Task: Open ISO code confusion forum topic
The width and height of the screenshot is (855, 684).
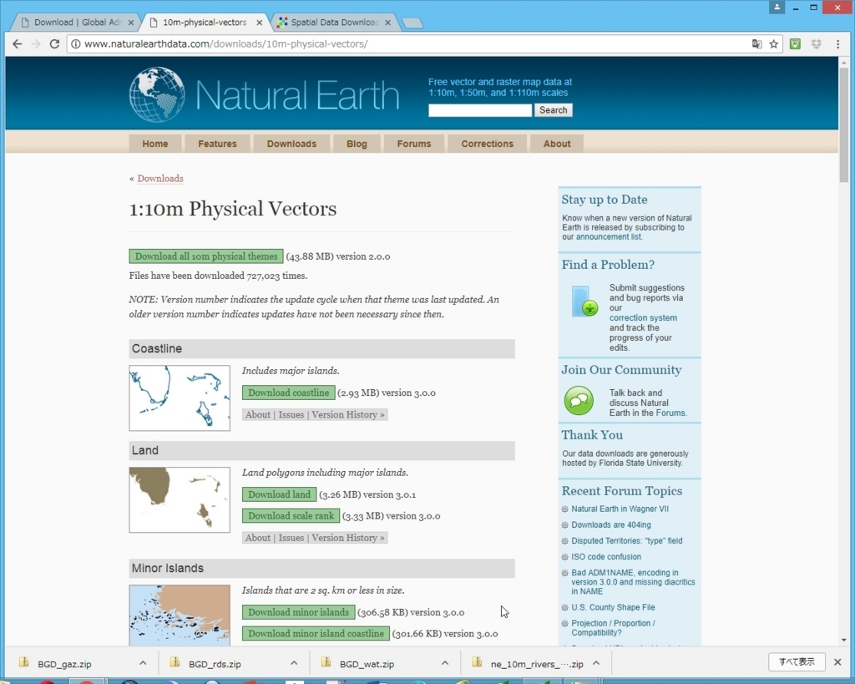Action: 606,556
